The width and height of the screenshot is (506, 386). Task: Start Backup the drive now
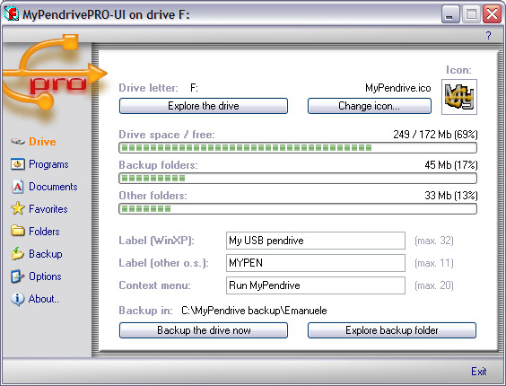click(204, 330)
